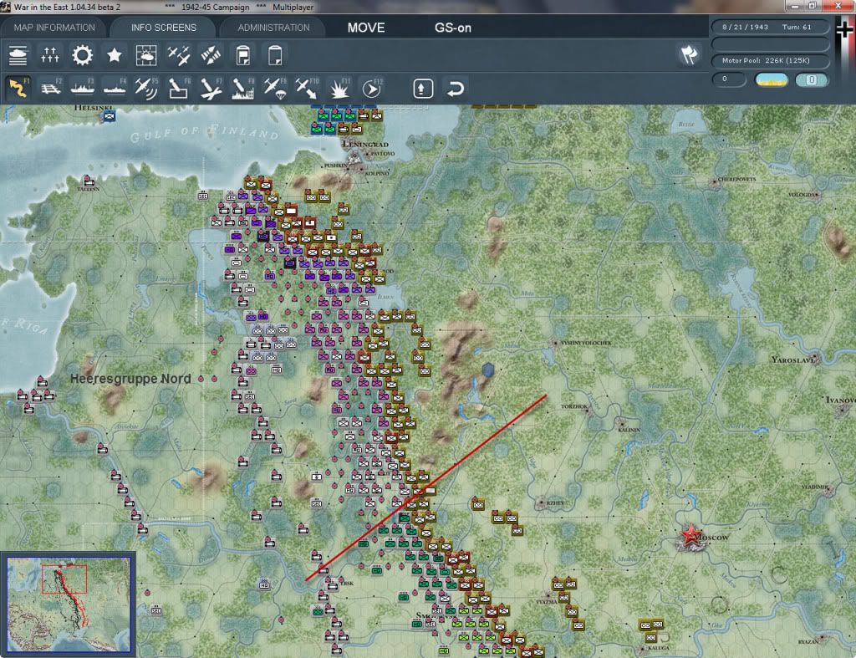Screen dimensions: 856x658
Task: Click the blue and yellow weather indicator
Action: click(x=771, y=79)
